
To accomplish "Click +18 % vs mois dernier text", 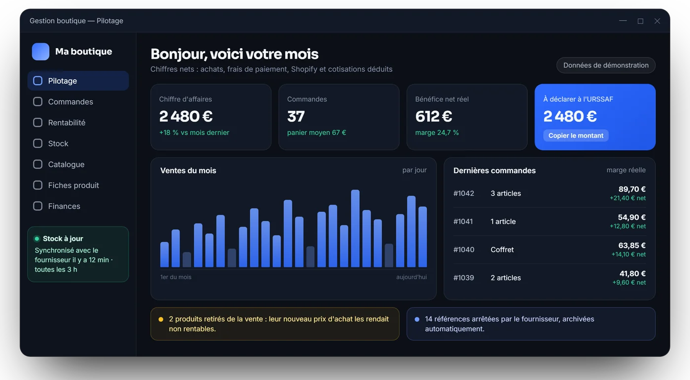I will (x=194, y=132).
